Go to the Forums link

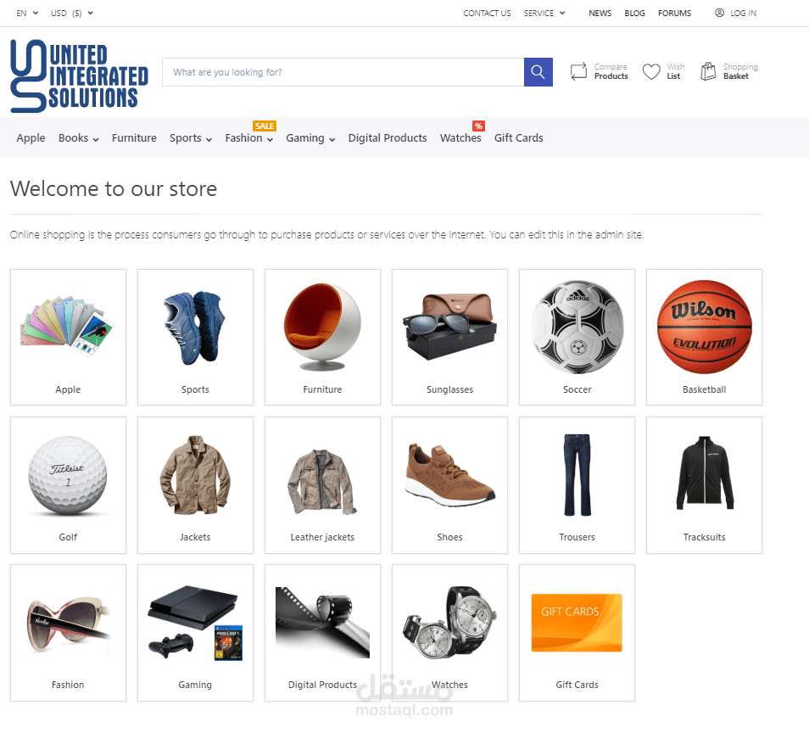tap(674, 13)
